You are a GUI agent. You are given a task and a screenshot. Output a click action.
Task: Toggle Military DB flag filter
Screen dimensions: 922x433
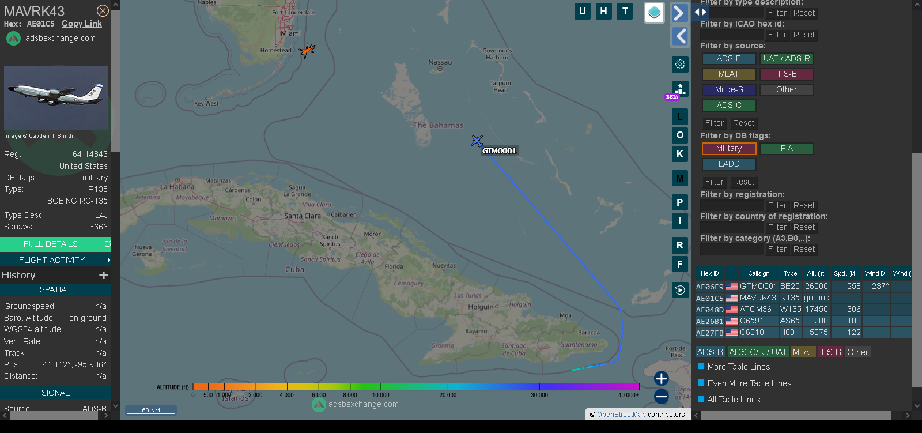pyautogui.click(x=729, y=148)
